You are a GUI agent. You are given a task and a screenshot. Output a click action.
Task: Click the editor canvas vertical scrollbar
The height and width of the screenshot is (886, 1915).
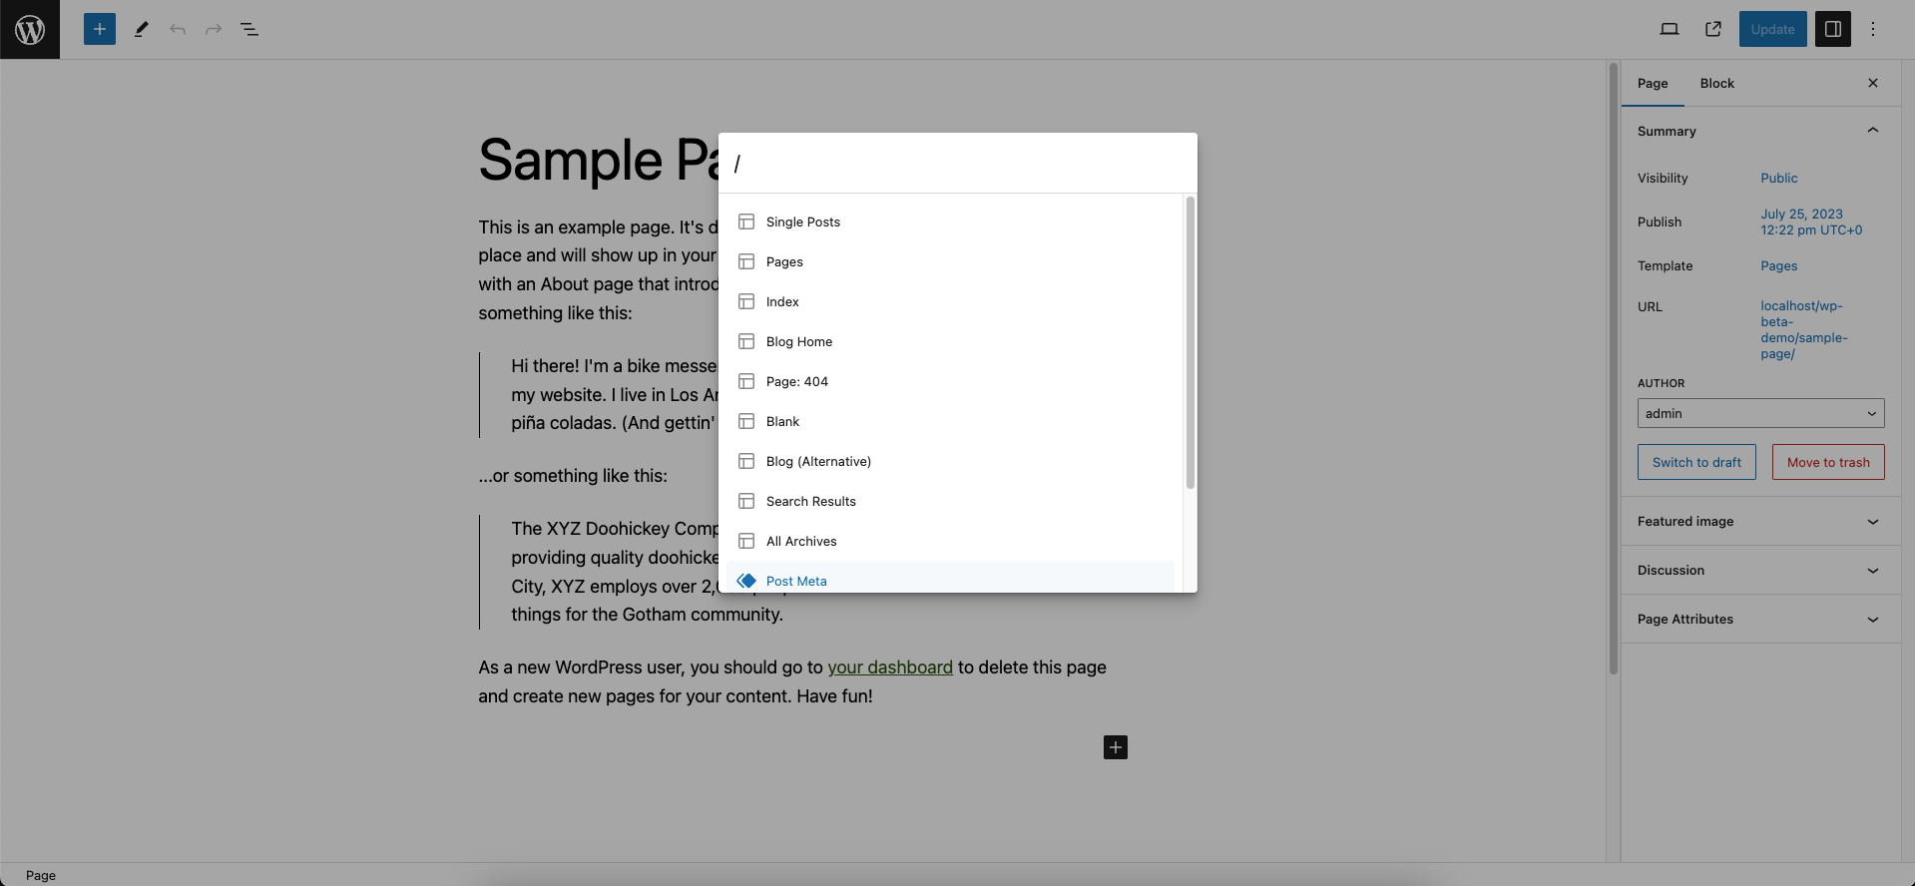tap(1613, 368)
